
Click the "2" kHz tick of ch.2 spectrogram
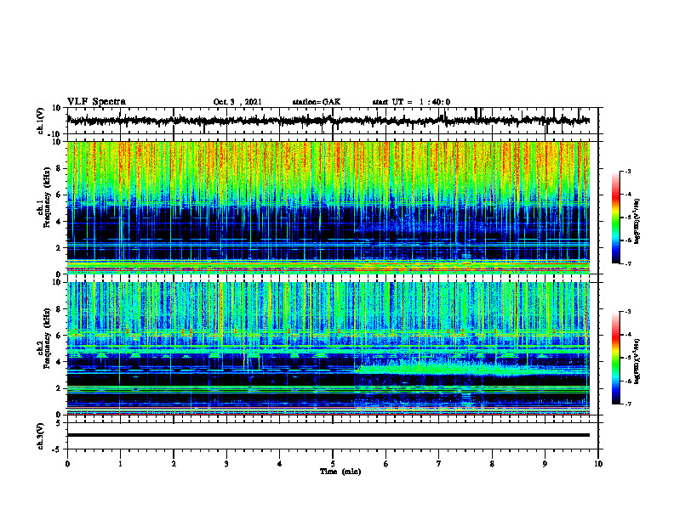pos(60,388)
